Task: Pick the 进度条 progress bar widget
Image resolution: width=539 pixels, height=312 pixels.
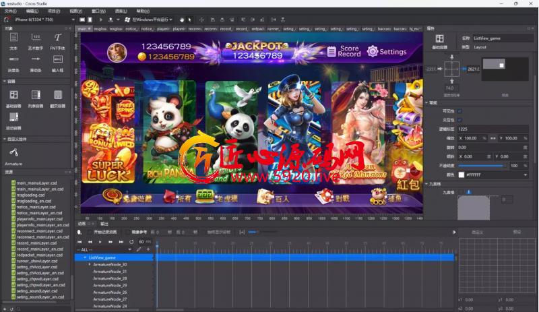Action: pos(13,59)
